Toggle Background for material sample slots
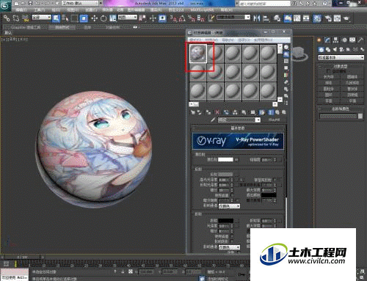Image resolution: width=367 pixels, height=281 pixels. click(x=286, y=61)
